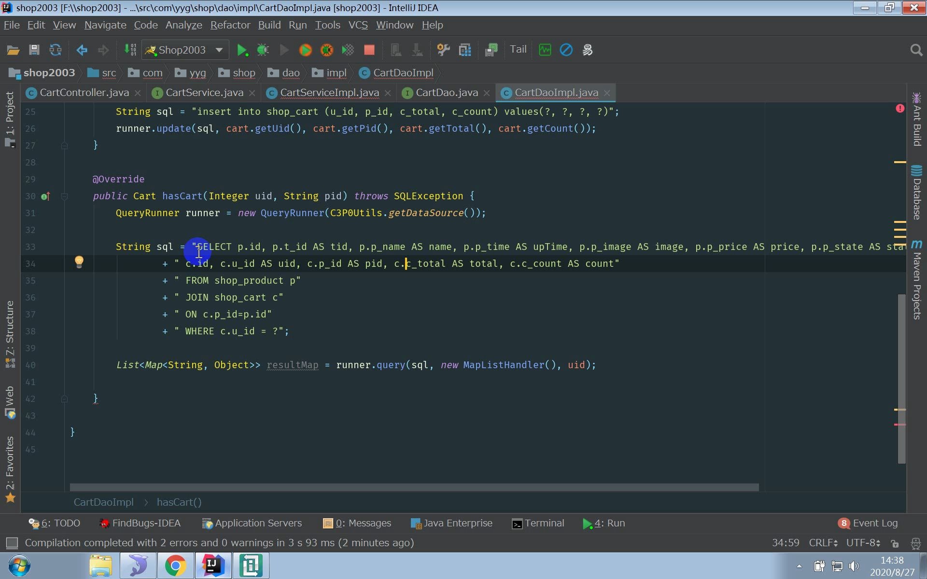927x579 pixels.
Task: Run Shop2003 with the green play icon
Action: tap(242, 50)
